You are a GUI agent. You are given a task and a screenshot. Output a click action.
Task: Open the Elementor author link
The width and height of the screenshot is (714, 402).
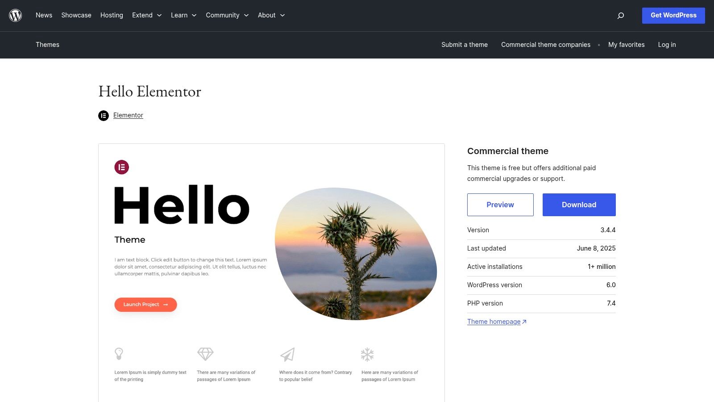click(128, 115)
